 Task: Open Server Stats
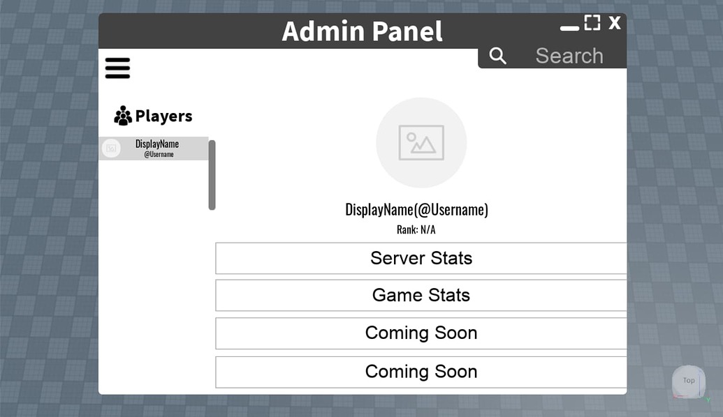point(421,258)
